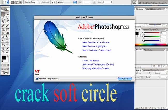This screenshot has width=168, height=110.
Task: Switch to the Paths tab
Action: point(154,70)
